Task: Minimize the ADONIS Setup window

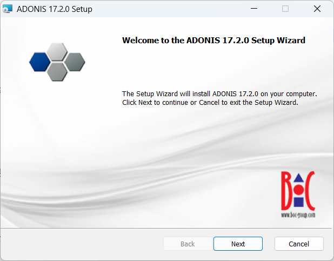Action: coord(254,9)
